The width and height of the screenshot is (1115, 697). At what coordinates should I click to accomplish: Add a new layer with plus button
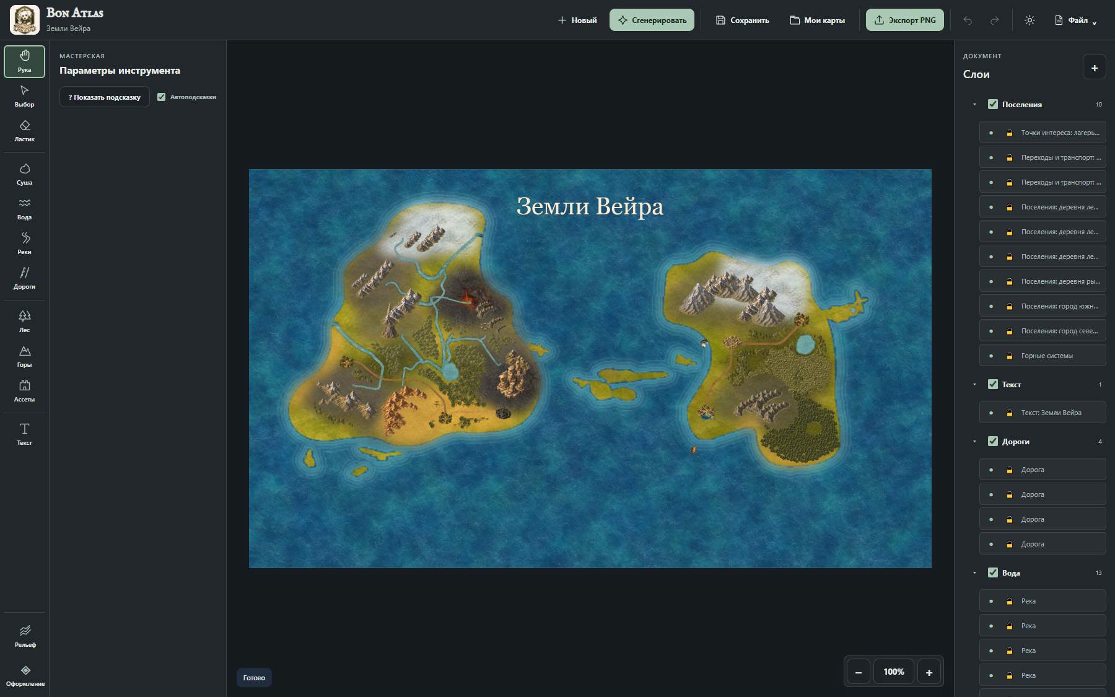coord(1094,68)
